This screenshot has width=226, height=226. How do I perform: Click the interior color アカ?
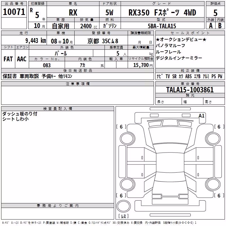pyautogui.click(x=82, y=65)
